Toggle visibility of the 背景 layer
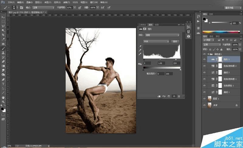The height and width of the screenshot is (148, 243). click(x=204, y=105)
